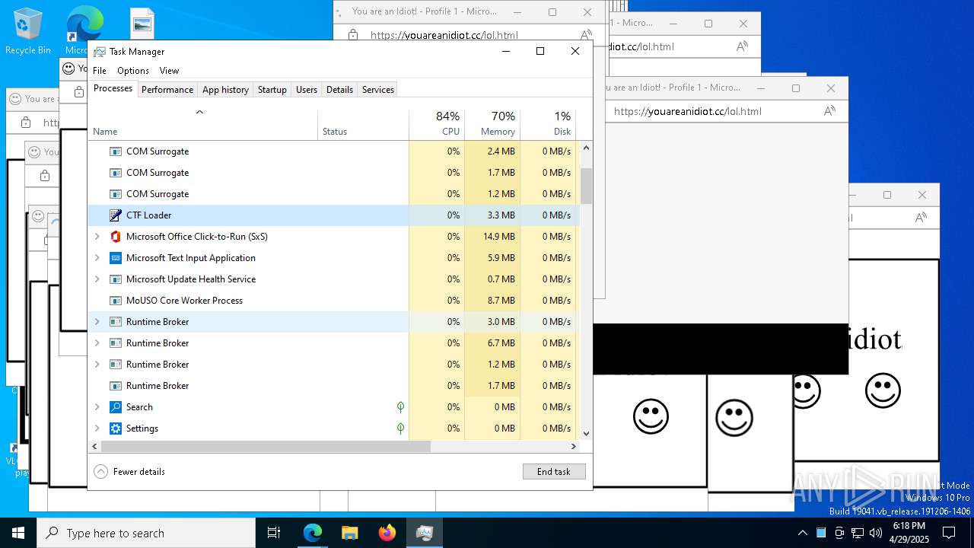Open the File menu

click(100, 71)
